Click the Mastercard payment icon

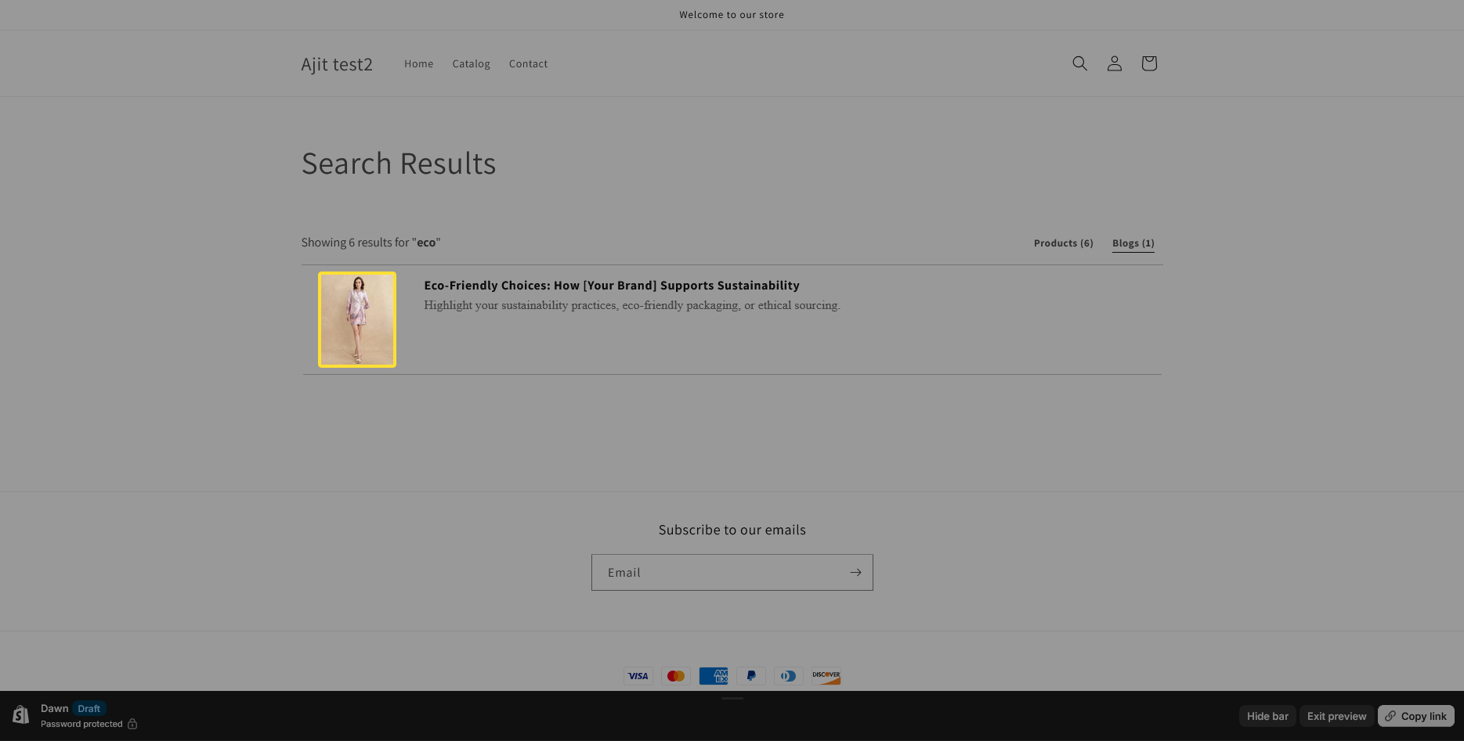click(675, 676)
